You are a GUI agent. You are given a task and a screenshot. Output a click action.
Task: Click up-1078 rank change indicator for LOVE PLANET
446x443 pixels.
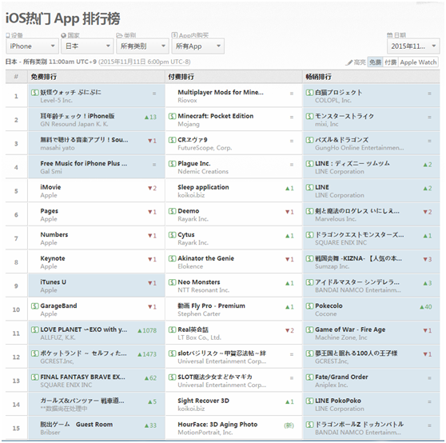pos(147,330)
